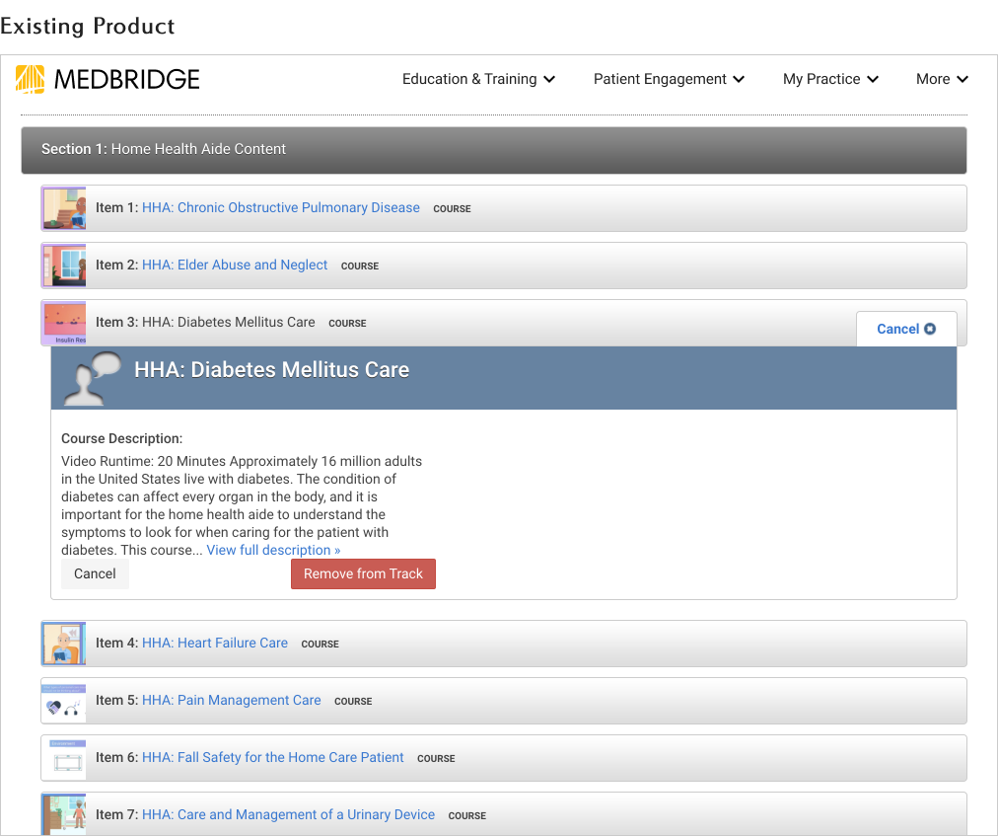Click View full description link
This screenshot has height=836, width=998.
(273, 550)
